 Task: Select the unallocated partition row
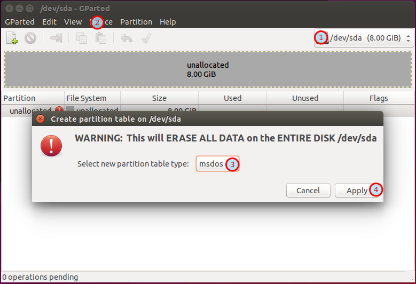point(208,110)
